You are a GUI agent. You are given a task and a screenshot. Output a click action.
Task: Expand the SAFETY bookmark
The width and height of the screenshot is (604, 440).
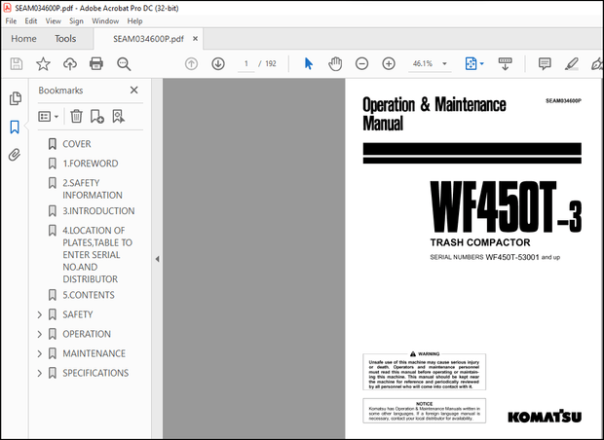coord(40,314)
